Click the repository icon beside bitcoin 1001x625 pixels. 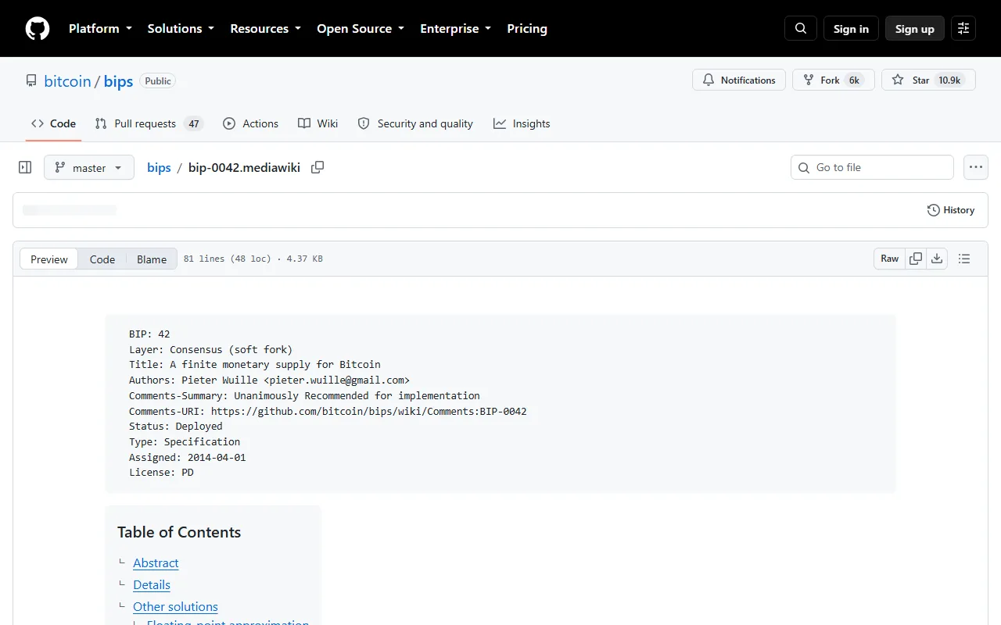coord(31,80)
